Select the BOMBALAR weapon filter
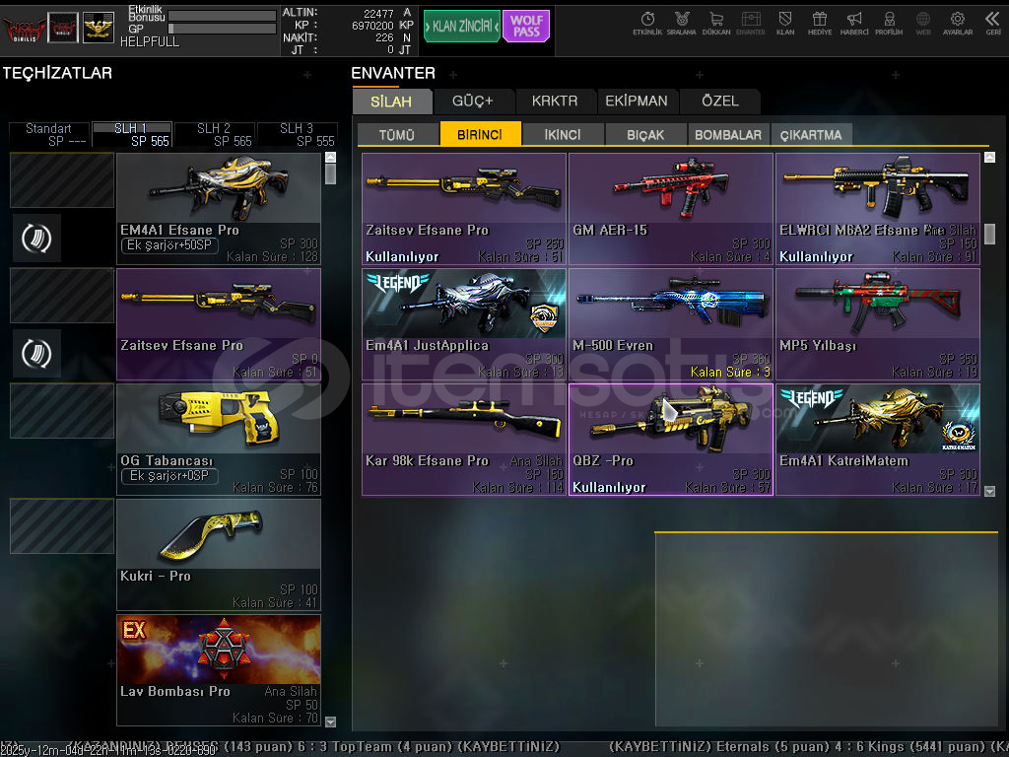 (728, 134)
